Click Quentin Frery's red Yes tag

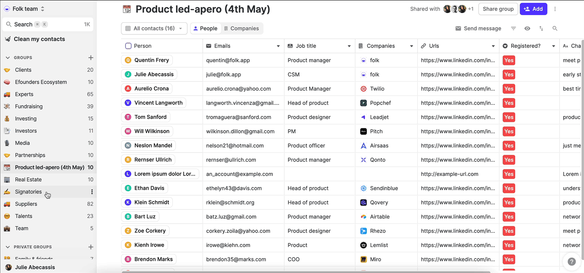click(x=509, y=60)
